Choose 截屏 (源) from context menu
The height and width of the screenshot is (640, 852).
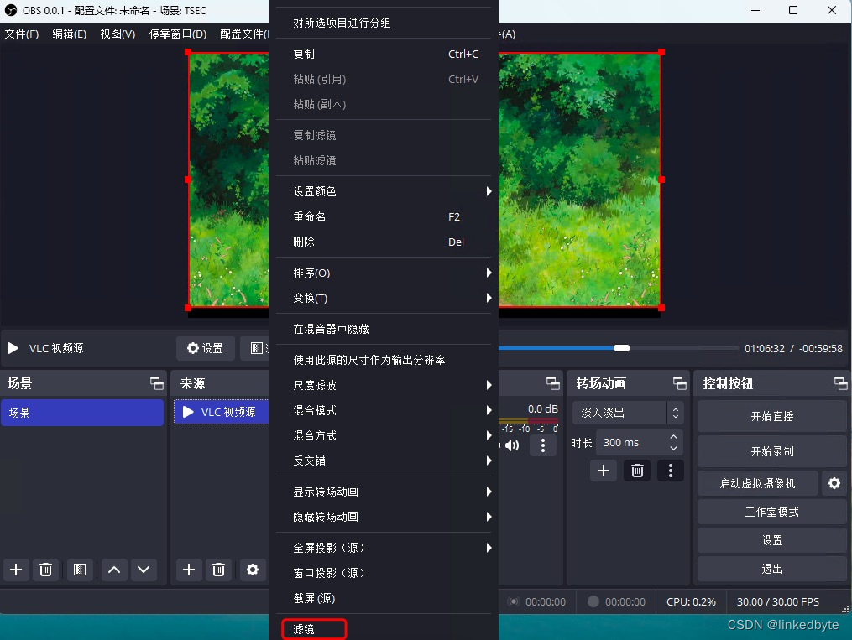tap(384, 598)
